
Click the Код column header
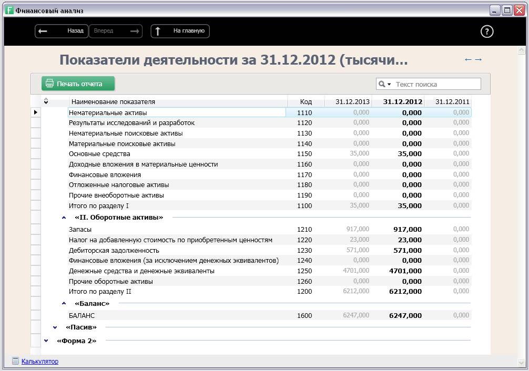[x=306, y=102]
